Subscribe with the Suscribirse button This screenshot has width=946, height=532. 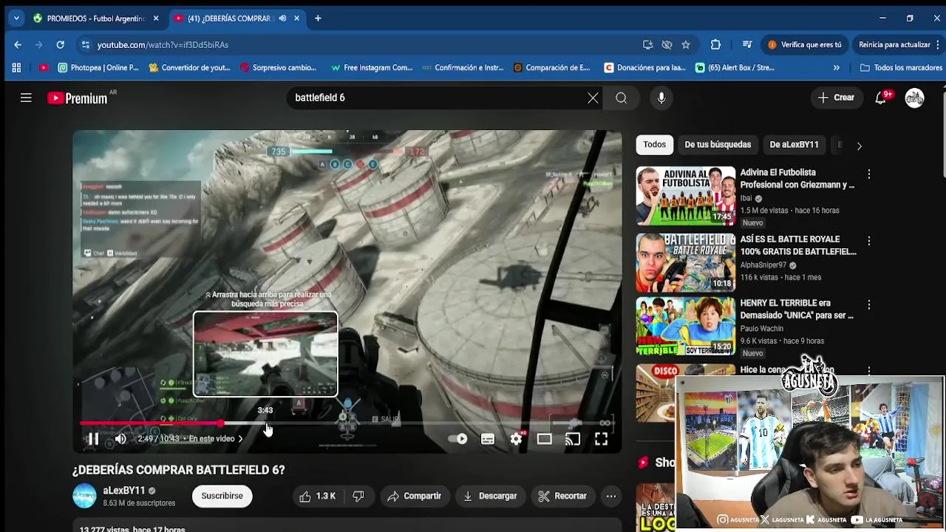(222, 496)
